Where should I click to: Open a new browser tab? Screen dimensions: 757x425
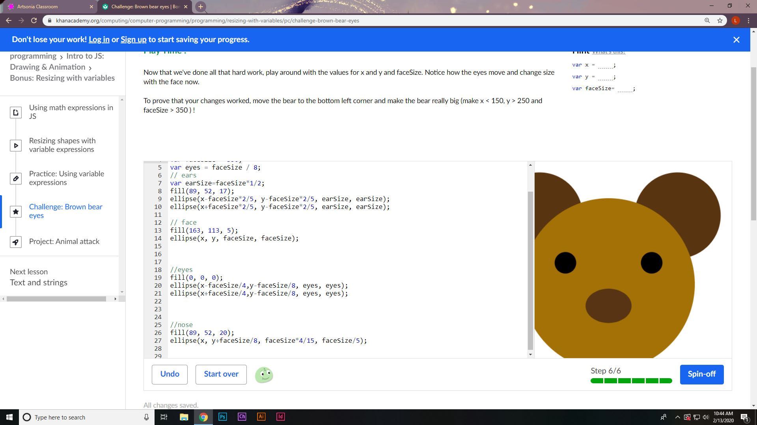(x=200, y=6)
